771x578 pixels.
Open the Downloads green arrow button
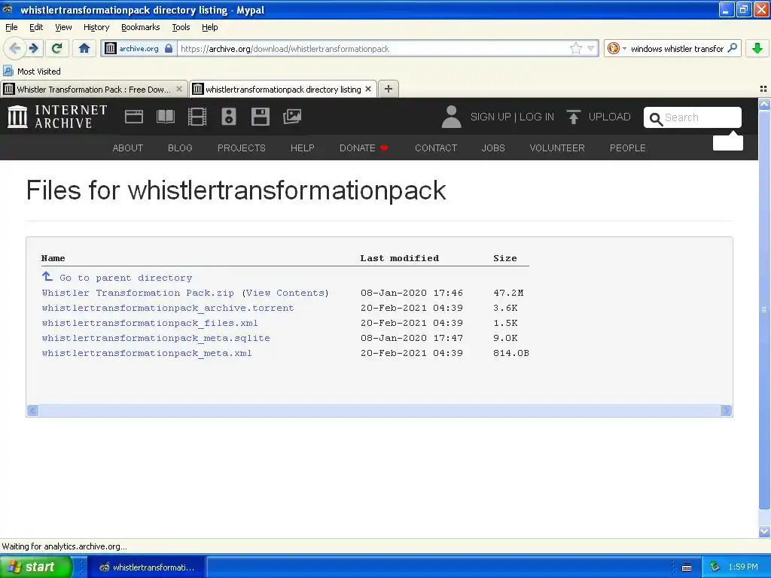(757, 48)
